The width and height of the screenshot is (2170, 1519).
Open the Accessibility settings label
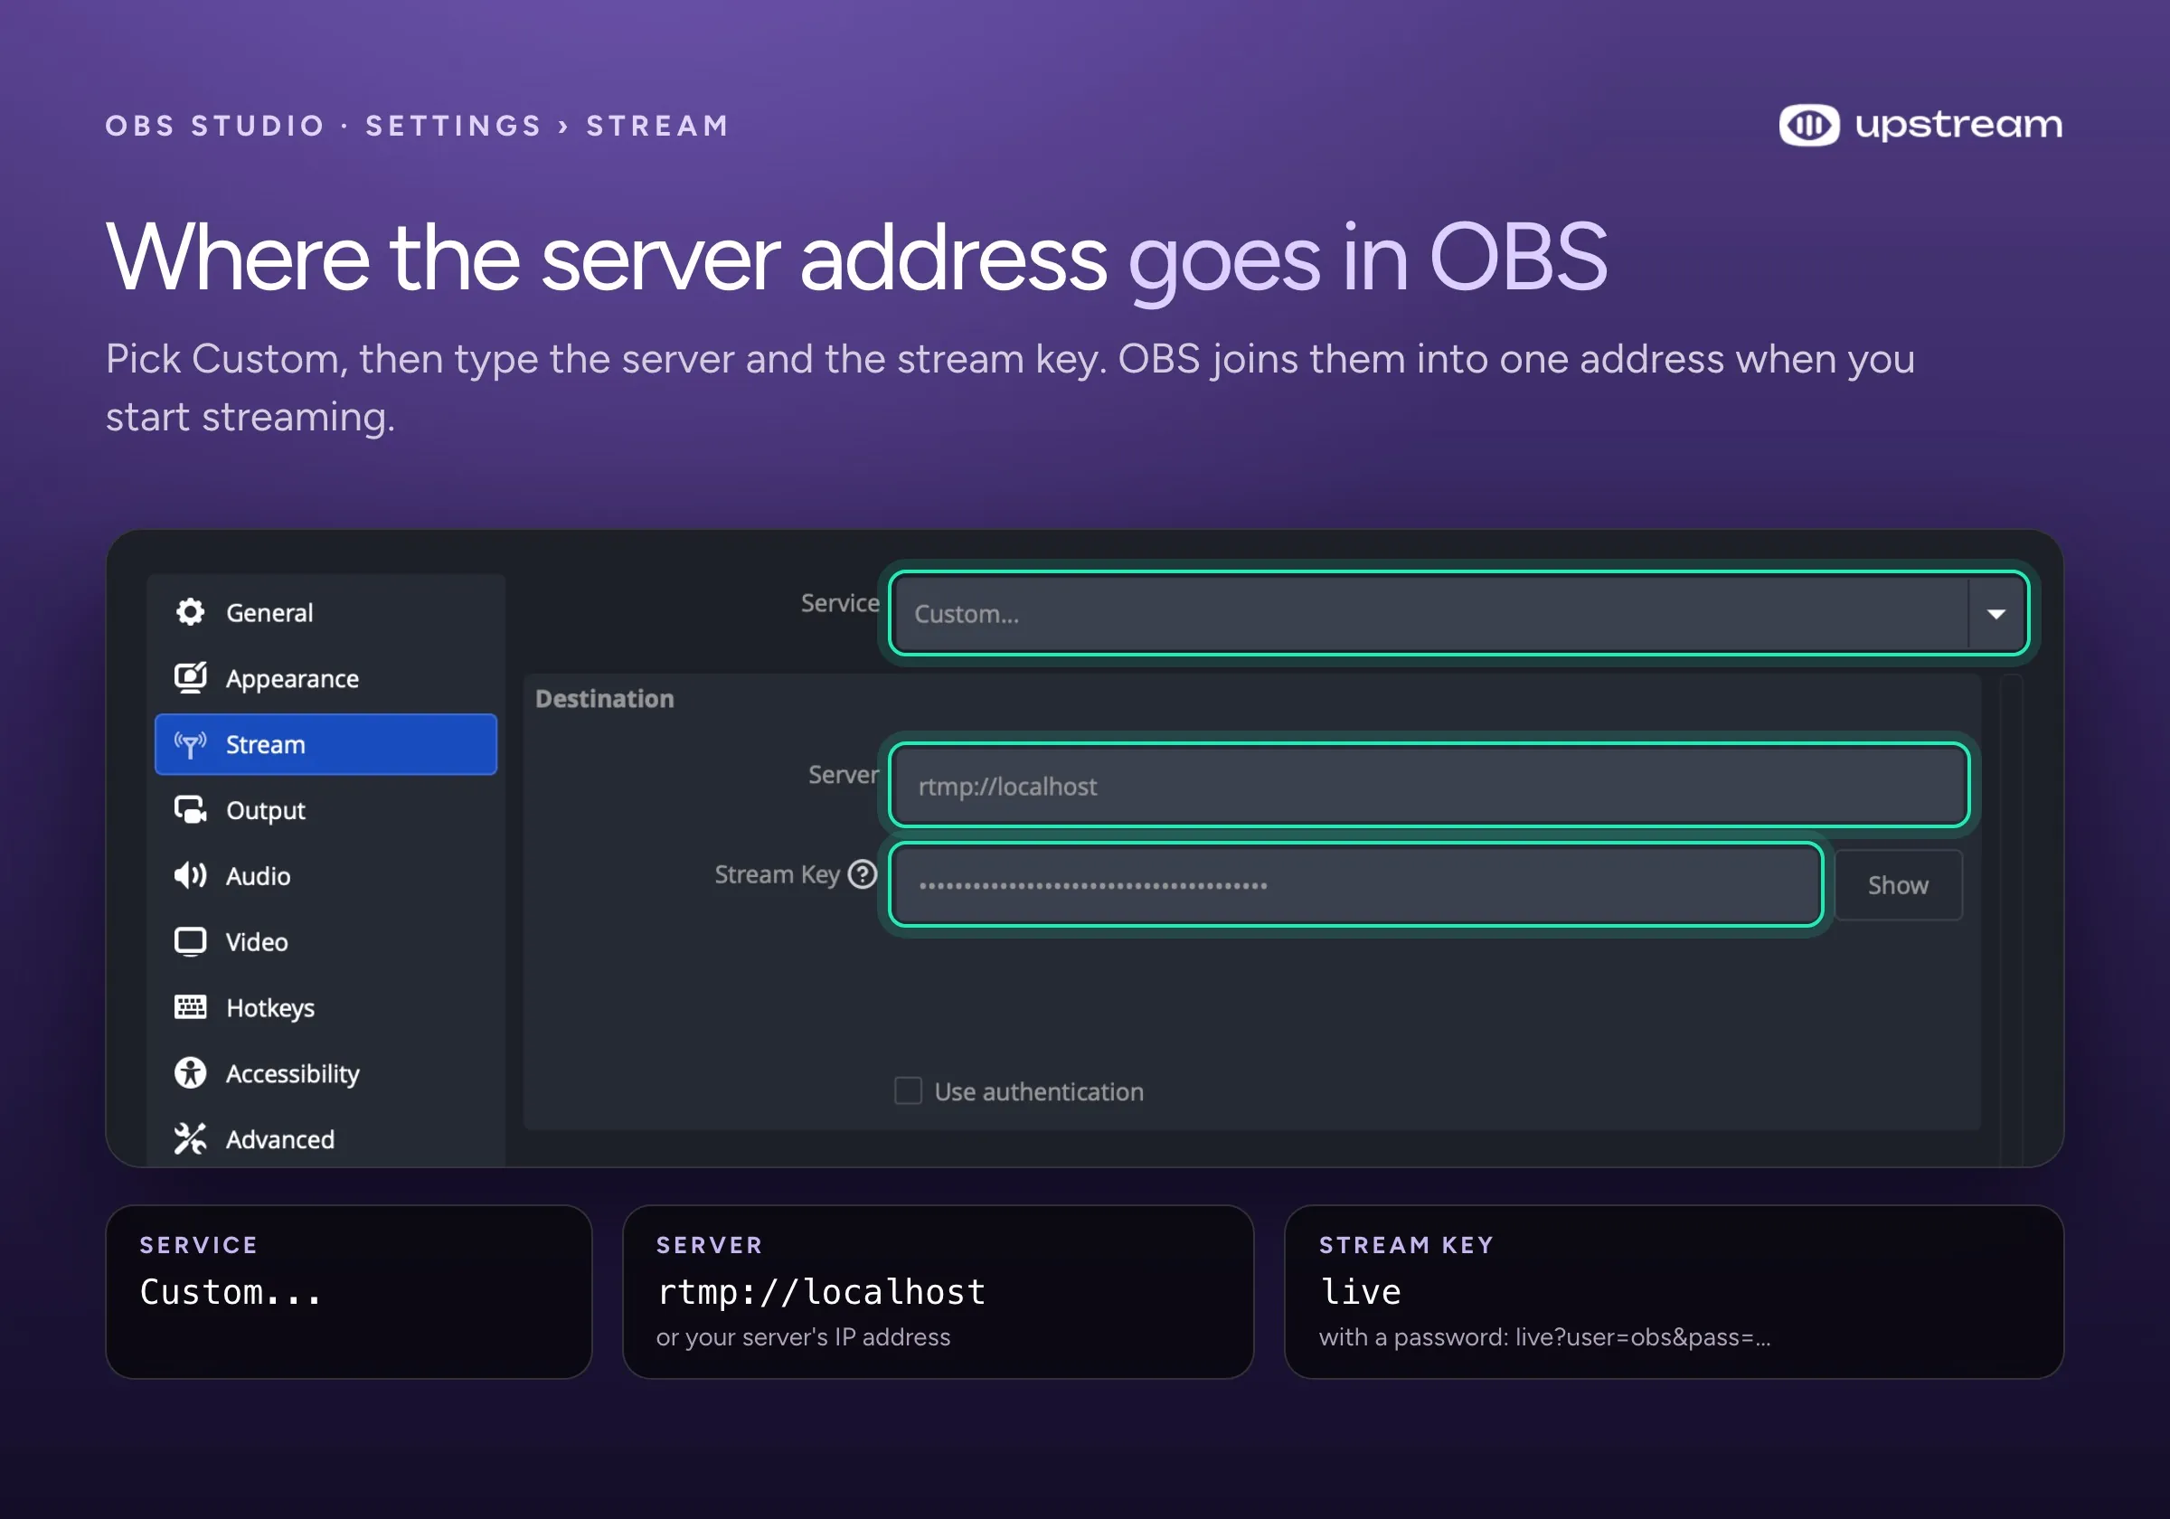(x=293, y=1074)
